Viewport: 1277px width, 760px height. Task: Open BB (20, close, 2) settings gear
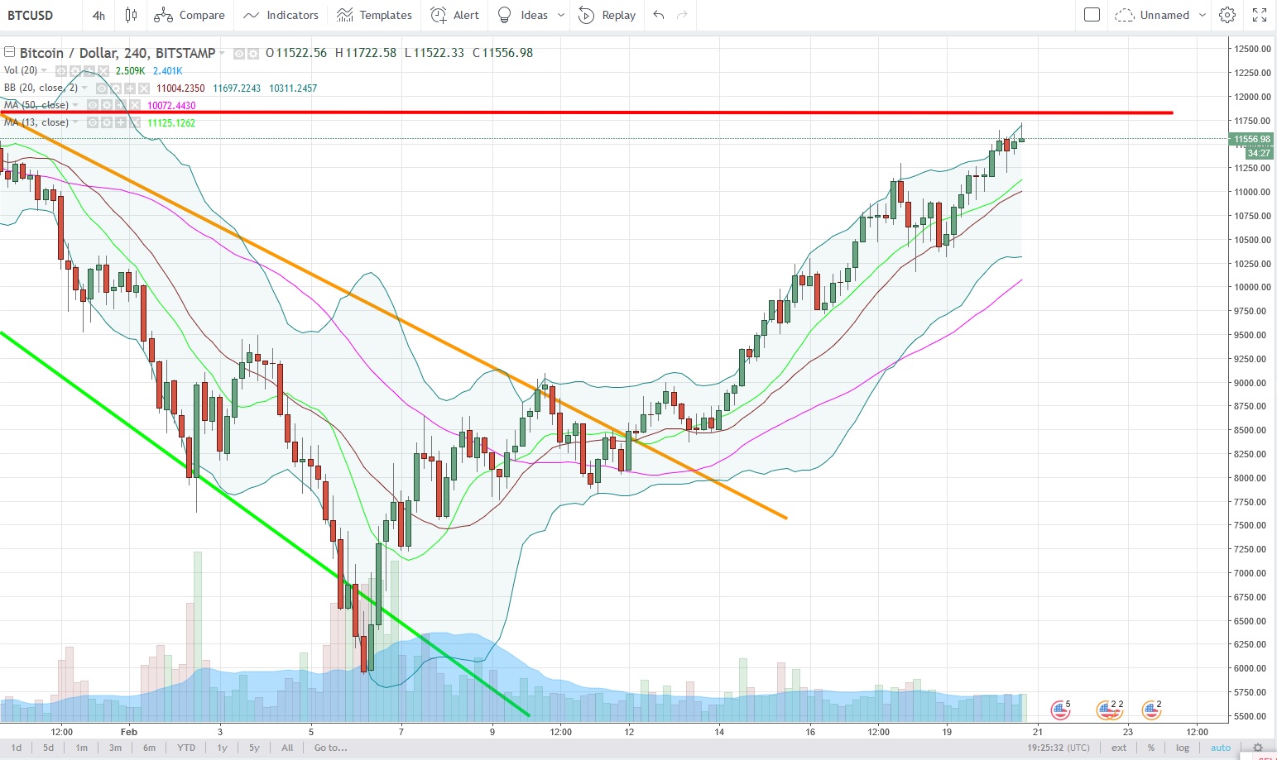[116, 88]
